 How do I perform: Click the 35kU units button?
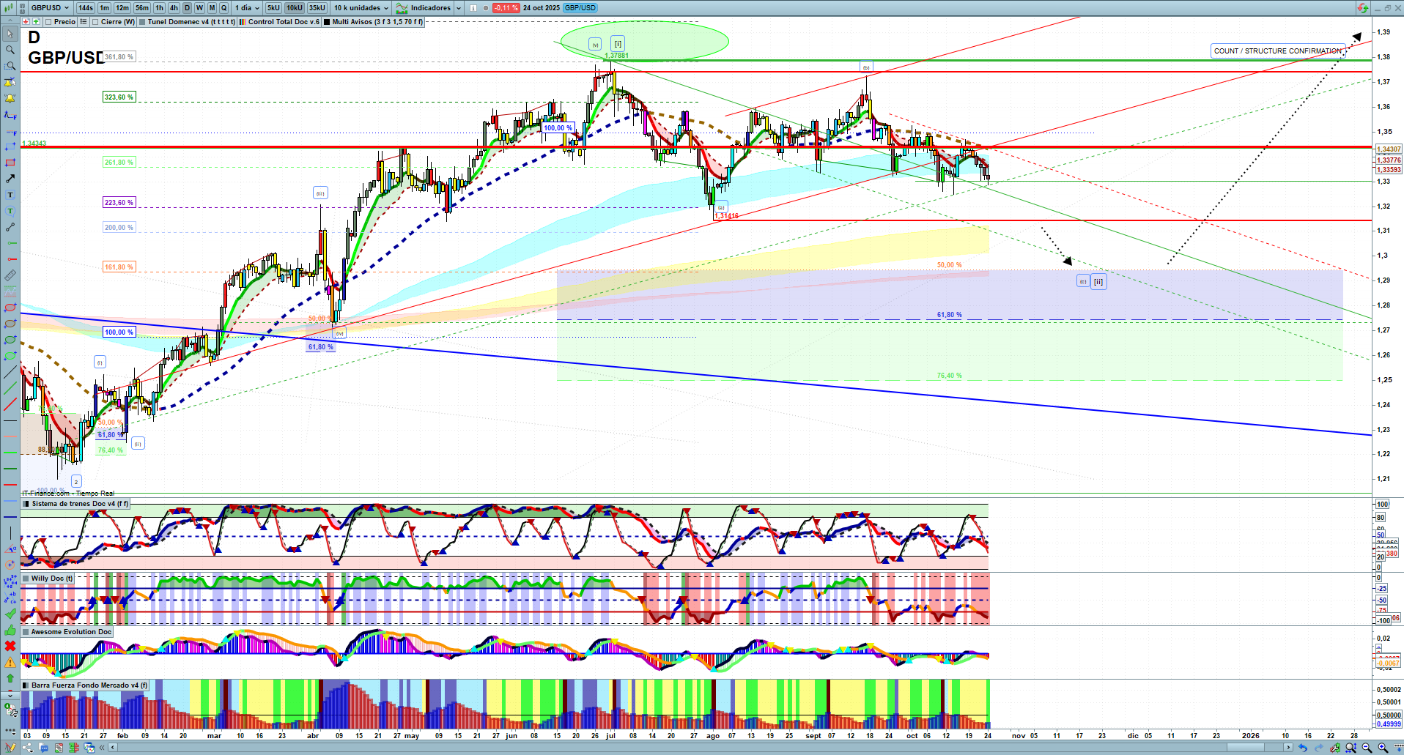pyautogui.click(x=317, y=8)
